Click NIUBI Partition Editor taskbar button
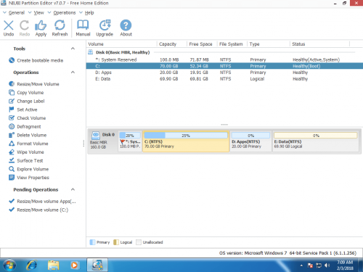The width and height of the screenshot is (363, 272). 97,265
